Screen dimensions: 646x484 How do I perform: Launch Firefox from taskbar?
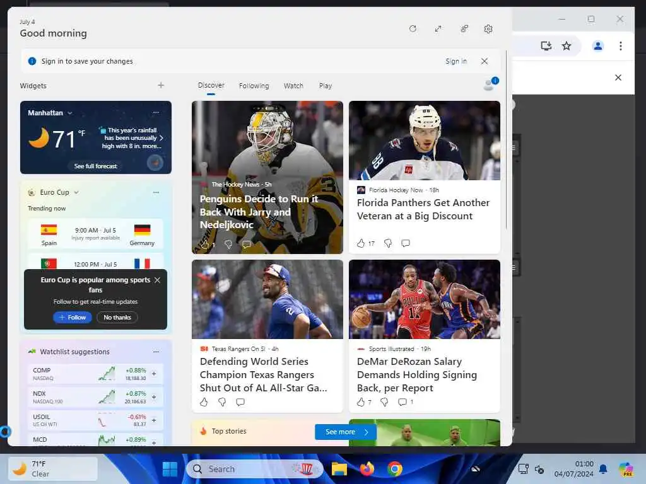point(367,469)
